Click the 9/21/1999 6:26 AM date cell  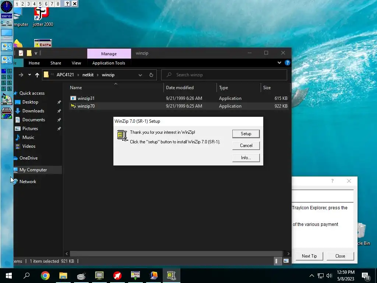pos(184,98)
